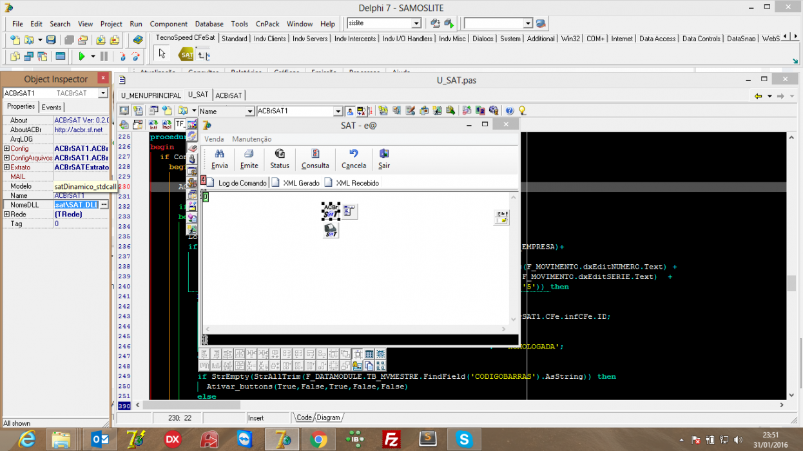Open the Project menu
The height and width of the screenshot is (451, 803).
[111, 24]
